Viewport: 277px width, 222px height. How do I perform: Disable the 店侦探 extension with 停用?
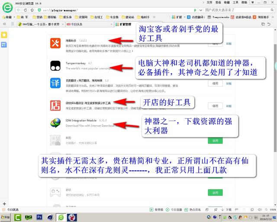click(215, 106)
